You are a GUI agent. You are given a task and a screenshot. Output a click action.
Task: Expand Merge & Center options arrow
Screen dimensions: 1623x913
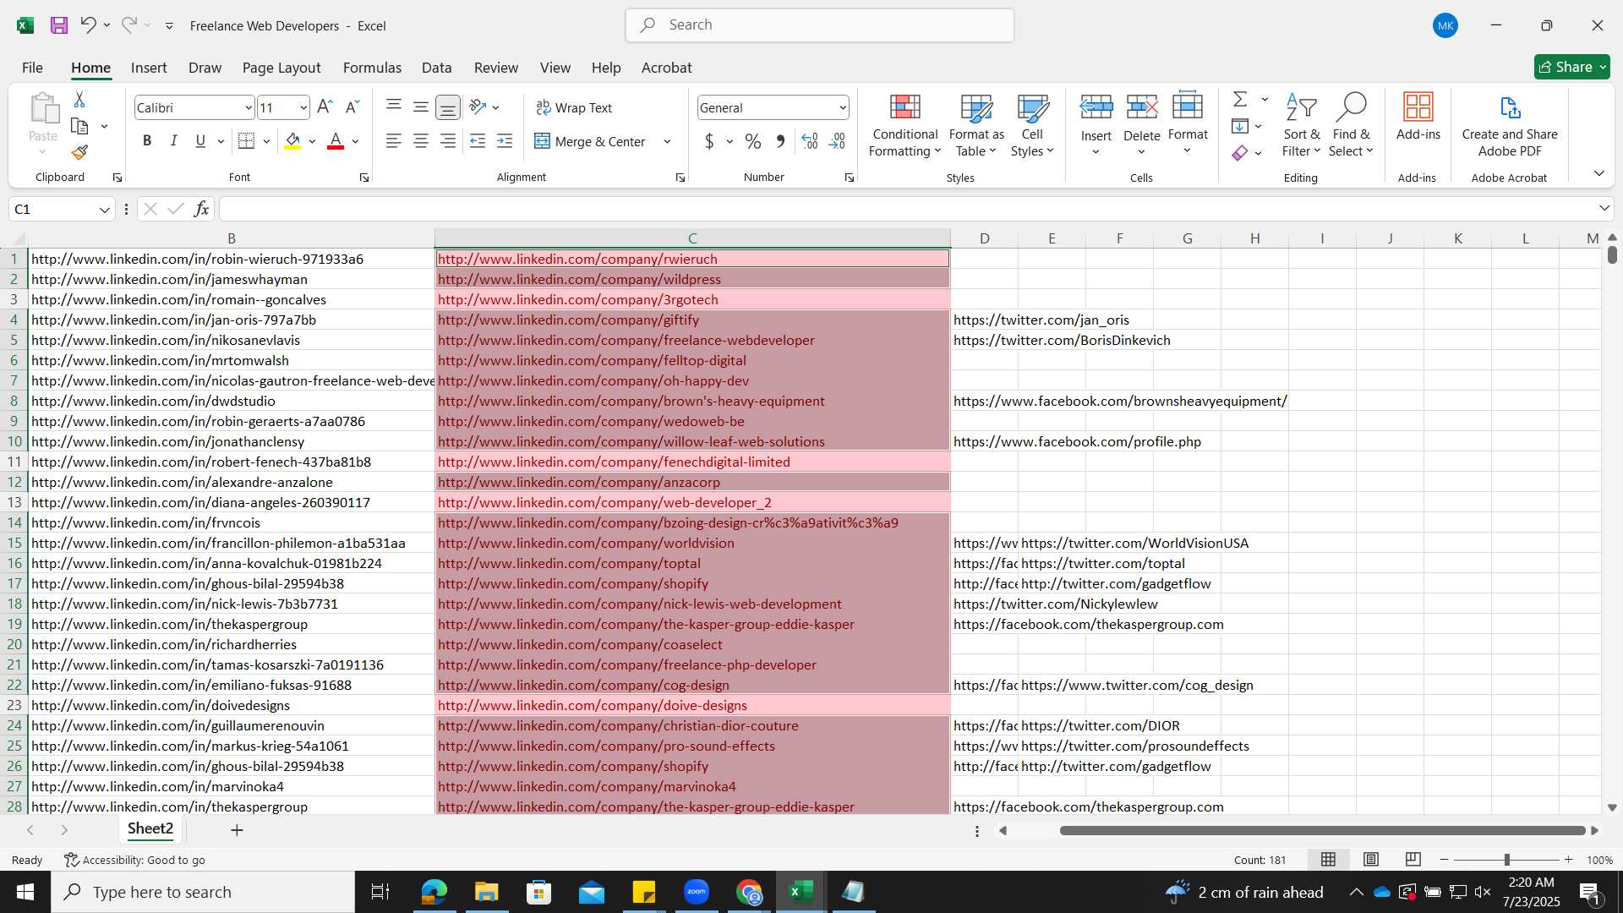667,141
